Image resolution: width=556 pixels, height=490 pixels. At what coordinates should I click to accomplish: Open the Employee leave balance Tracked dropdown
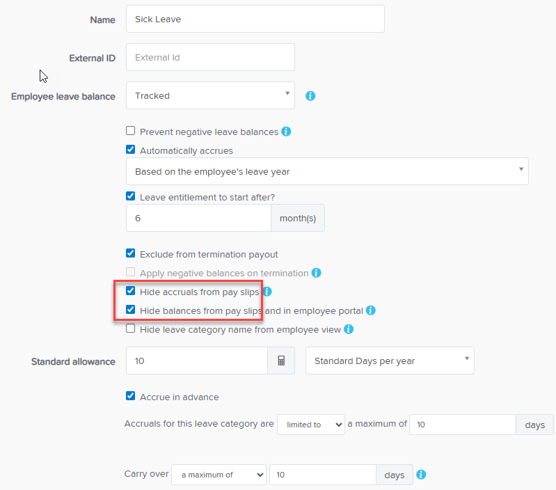point(210,96)
